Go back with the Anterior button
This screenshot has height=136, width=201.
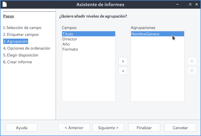(74, 128)
